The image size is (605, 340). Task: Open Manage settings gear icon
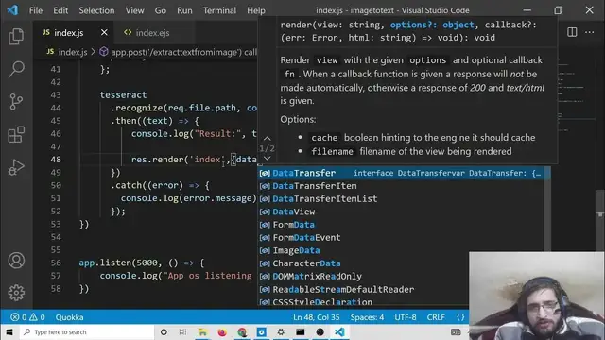[16, 293]
